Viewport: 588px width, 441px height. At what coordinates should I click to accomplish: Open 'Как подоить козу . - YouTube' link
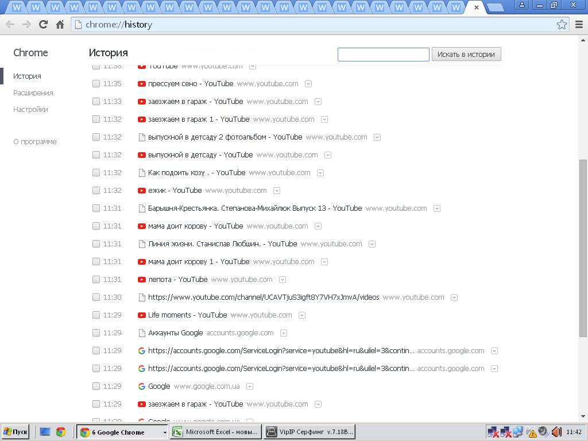pos(196,173)
